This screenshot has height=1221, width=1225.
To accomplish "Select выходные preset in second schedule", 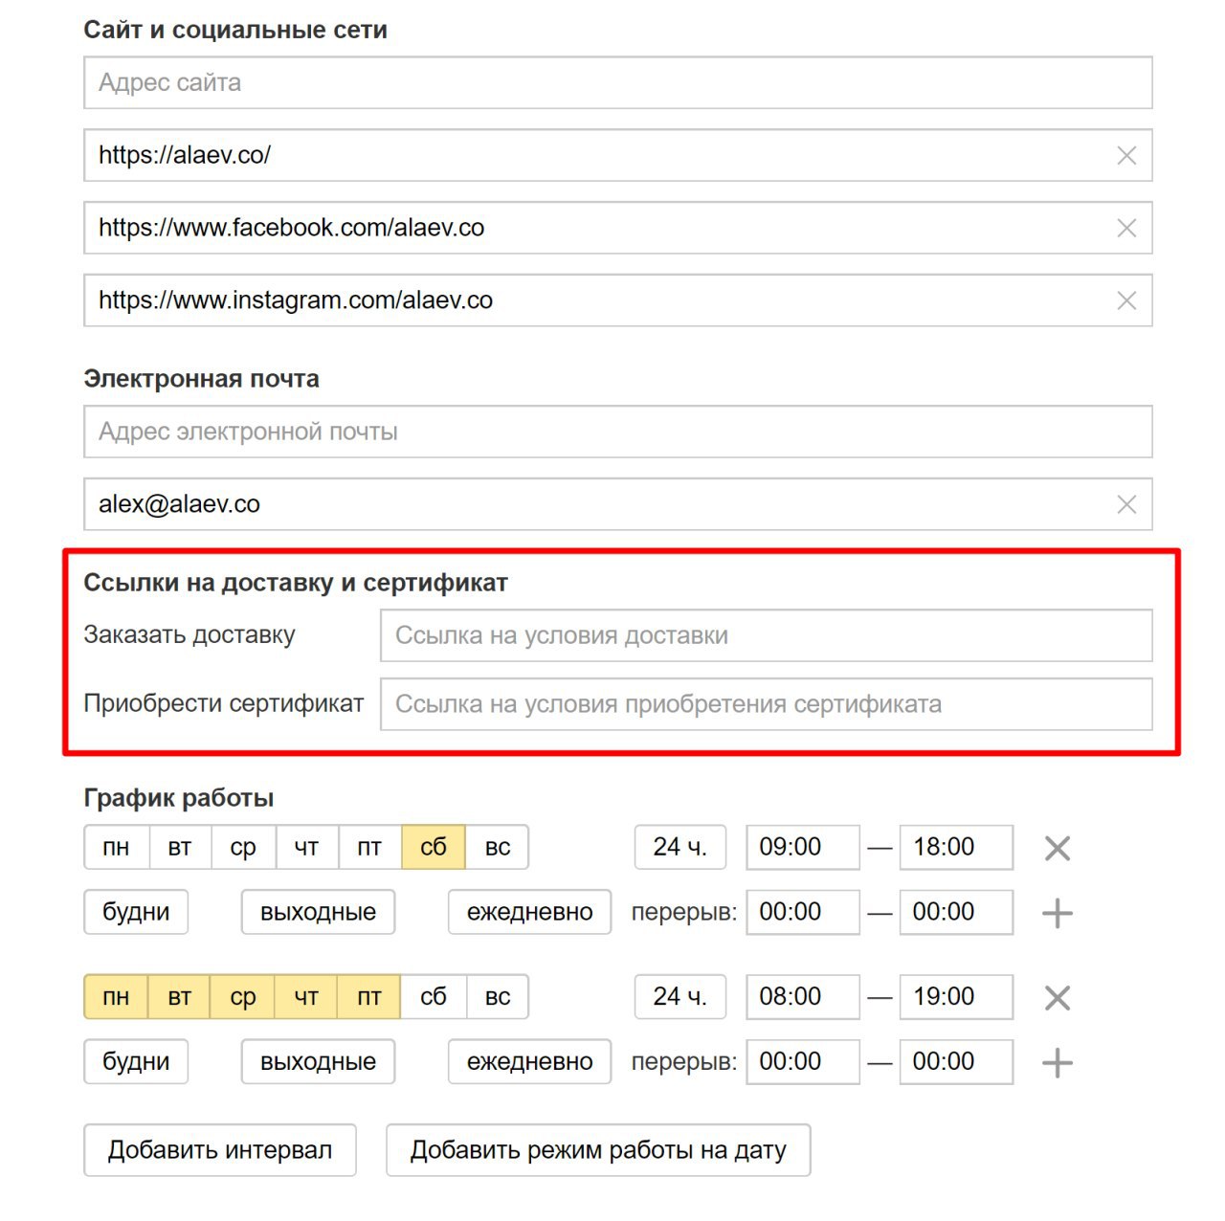I will [x=318, y=1062].
